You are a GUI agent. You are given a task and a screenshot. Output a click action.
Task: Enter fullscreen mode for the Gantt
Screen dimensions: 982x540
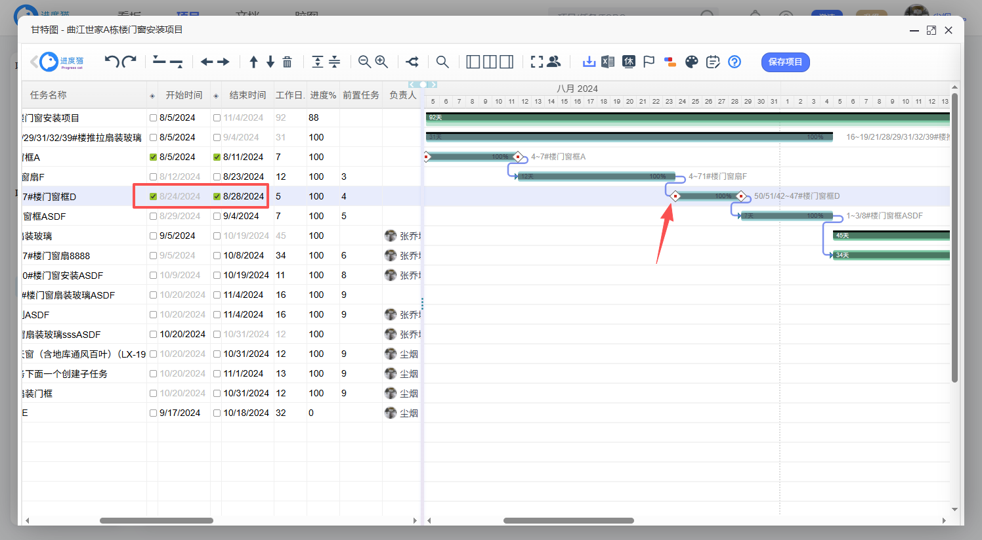(537, 62)
